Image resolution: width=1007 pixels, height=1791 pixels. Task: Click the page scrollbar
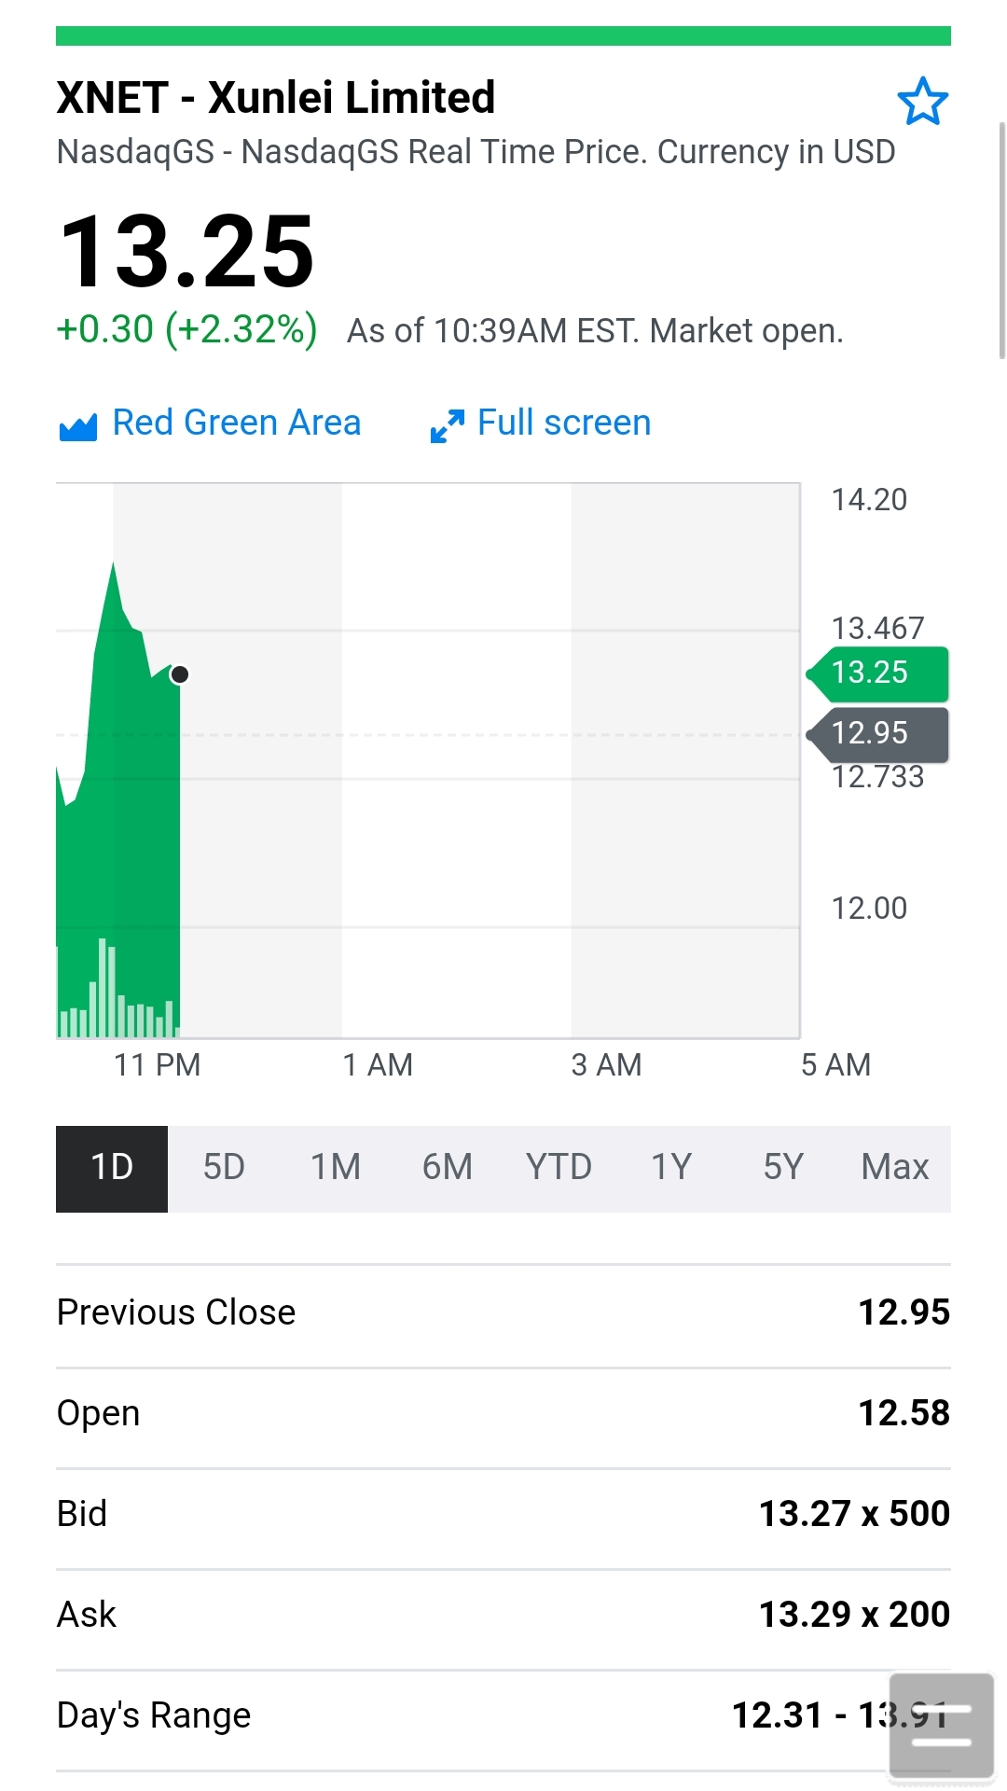pos(1001,240)
